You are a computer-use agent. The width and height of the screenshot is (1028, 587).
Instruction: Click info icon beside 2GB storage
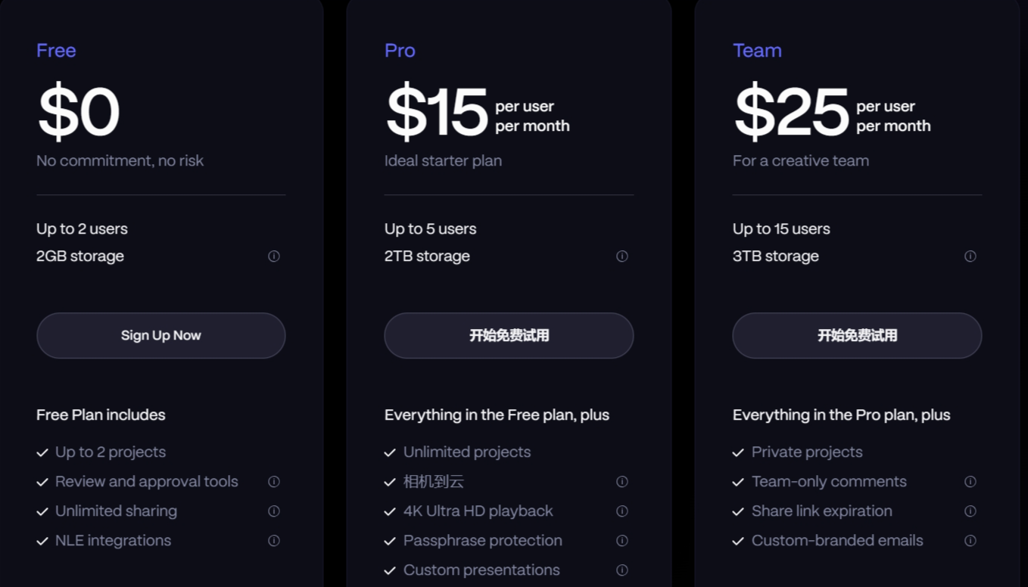(x=274, y=256)
